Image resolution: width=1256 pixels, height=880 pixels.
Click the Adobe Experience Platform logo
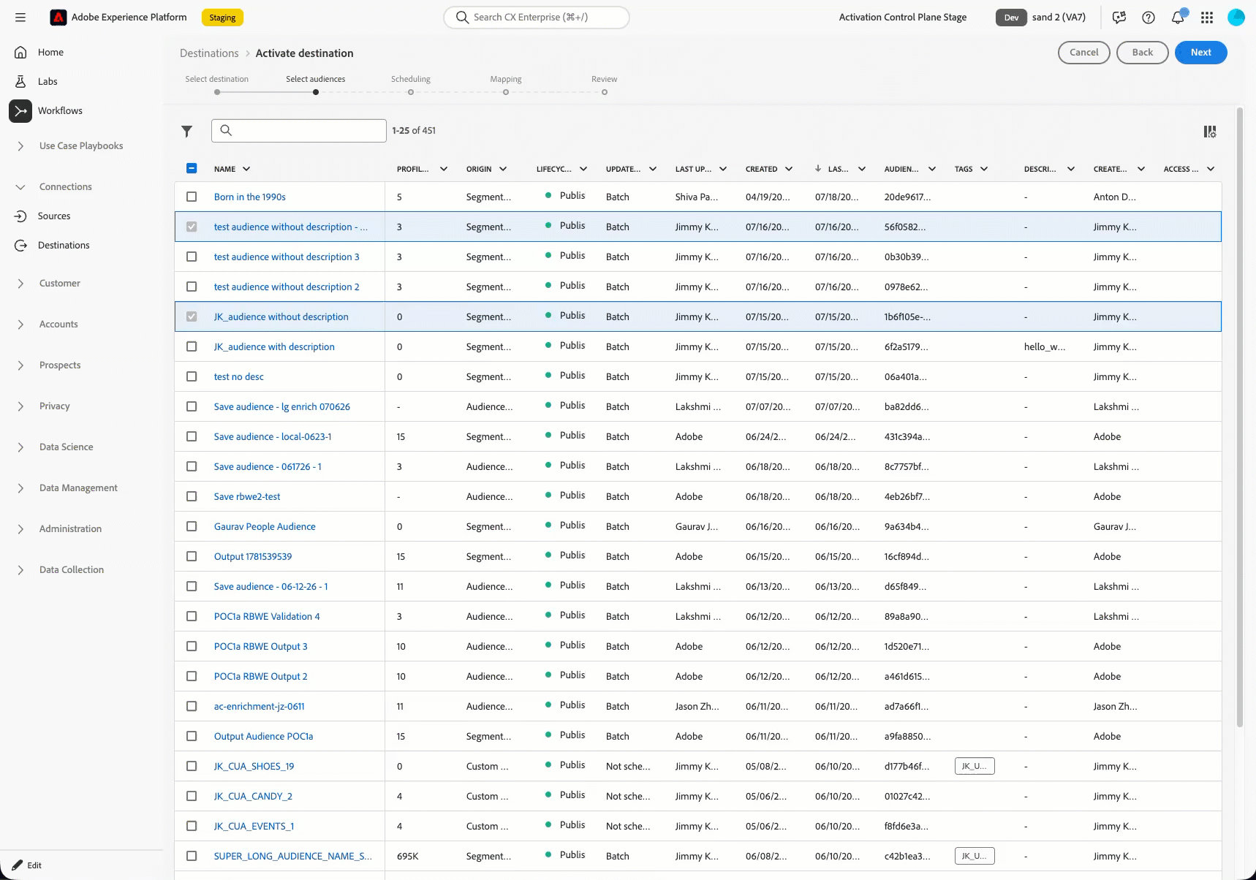pyautogui.click(x=58, y=18)
